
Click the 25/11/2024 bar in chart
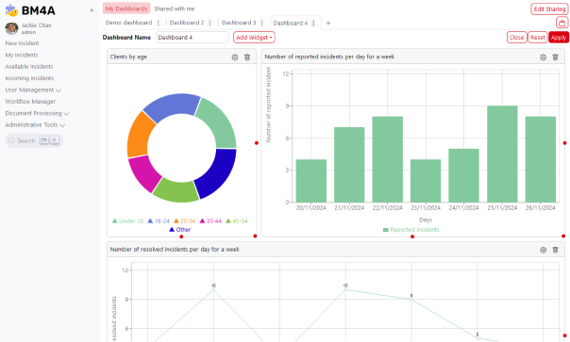point(502,154)
